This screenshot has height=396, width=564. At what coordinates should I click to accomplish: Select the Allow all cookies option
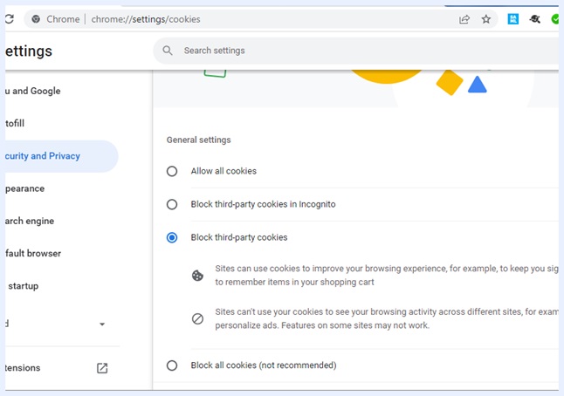coord(172,171)
